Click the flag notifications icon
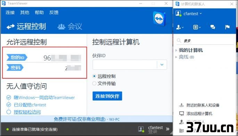 coord(227,27)
